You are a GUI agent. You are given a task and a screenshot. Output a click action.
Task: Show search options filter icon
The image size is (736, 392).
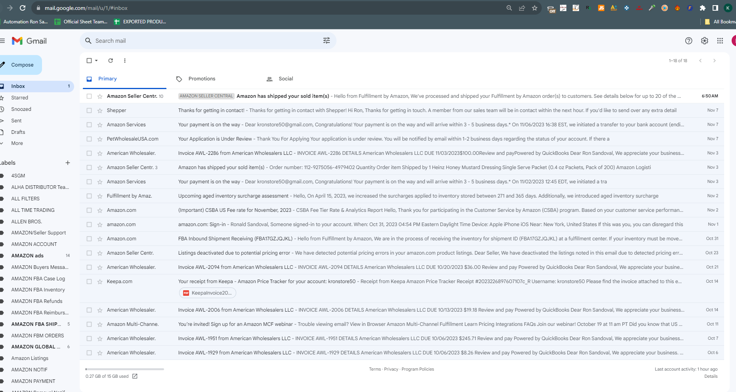click(x=327, y=41)
